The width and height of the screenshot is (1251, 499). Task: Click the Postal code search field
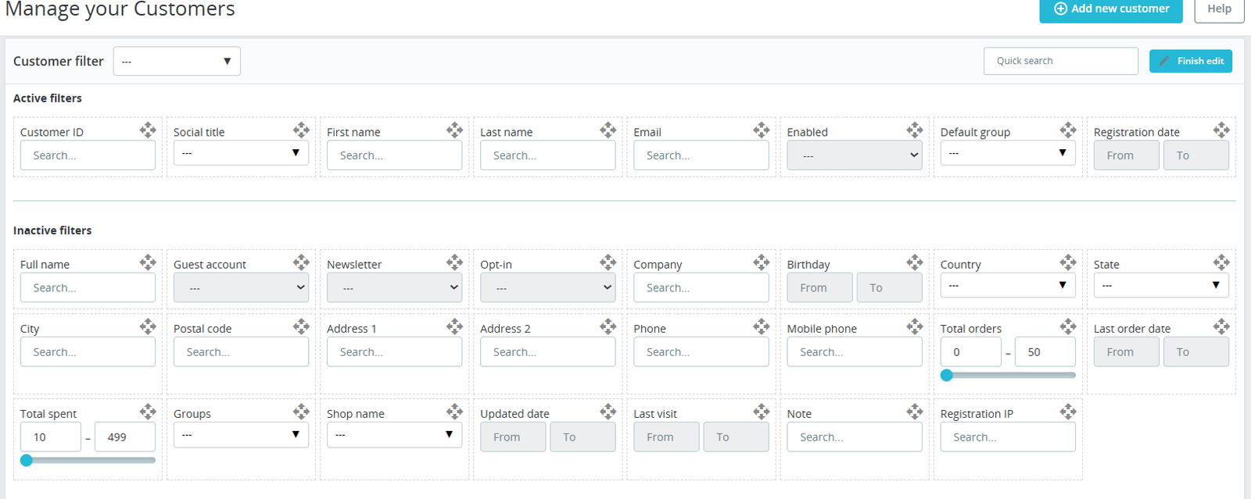point(241,351)
